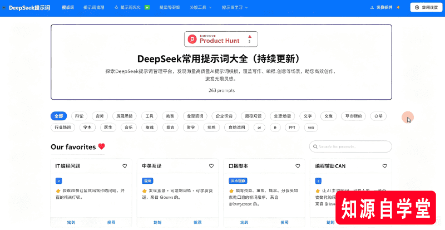Viewport: 445px width, 230px height.
Task: Select the 辩论 category chip
Action: pyautogui.click(x=79, y=116)
